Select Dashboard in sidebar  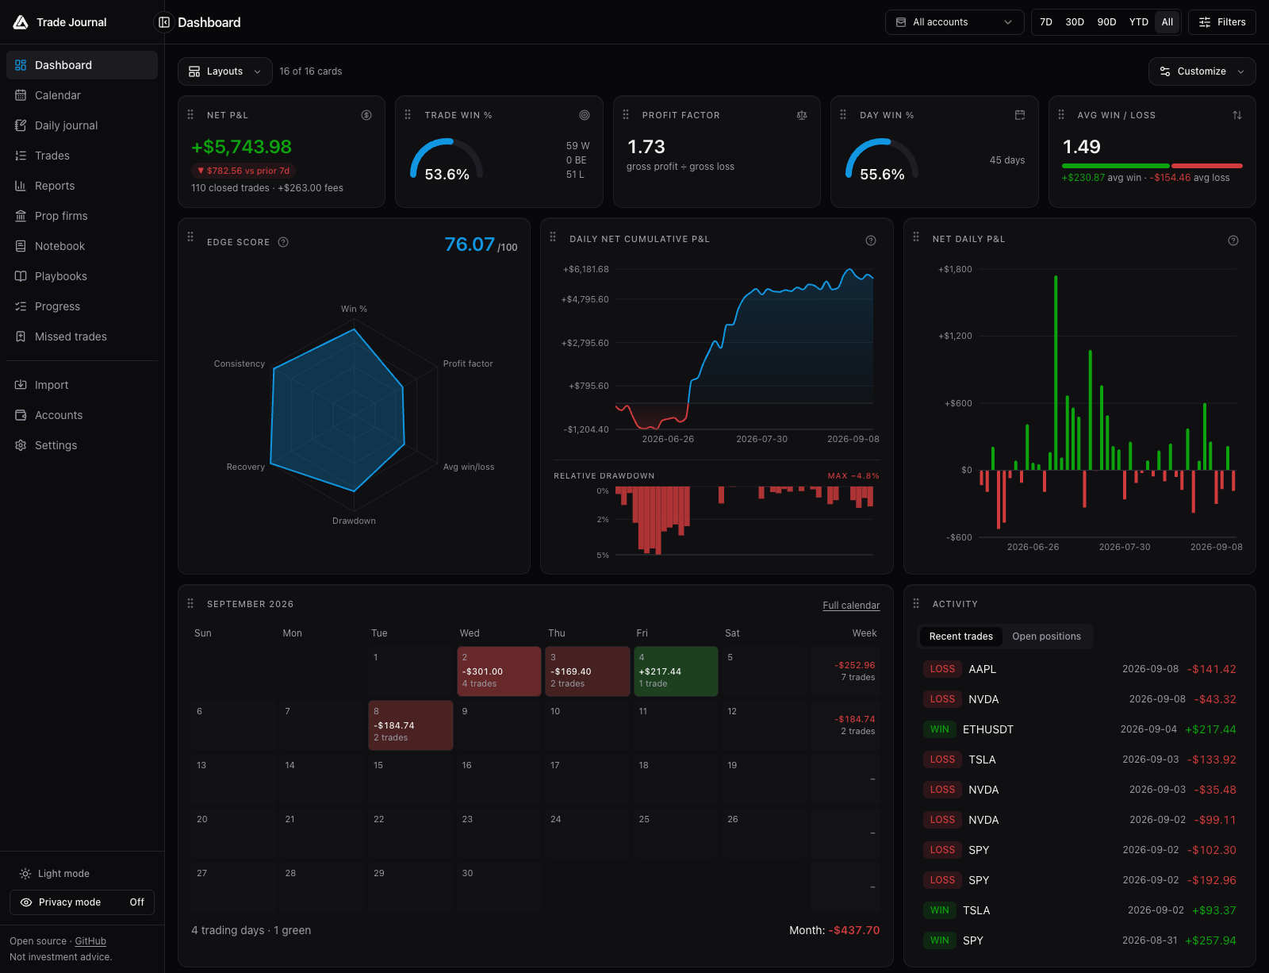point(82,65)
